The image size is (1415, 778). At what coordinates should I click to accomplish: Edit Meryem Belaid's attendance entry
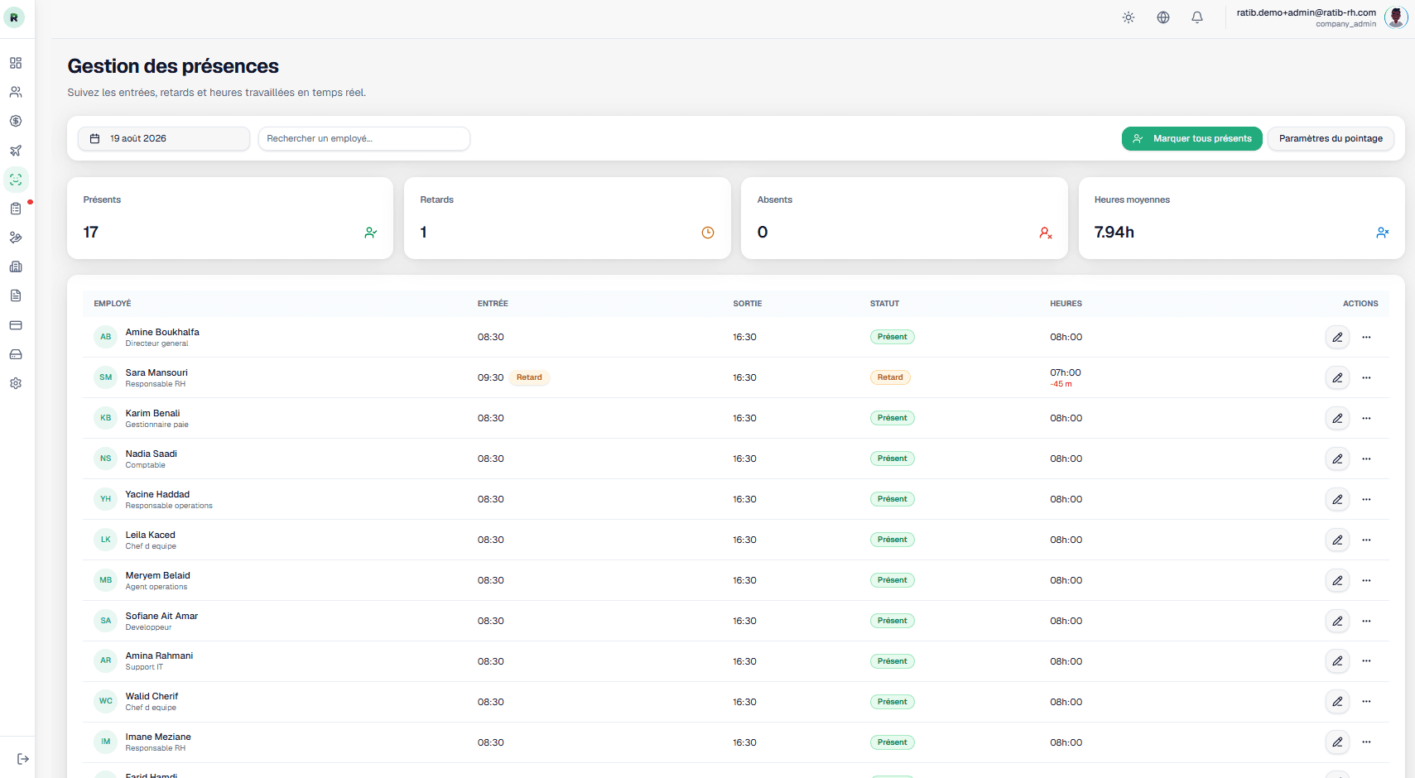pos(1337,580)
